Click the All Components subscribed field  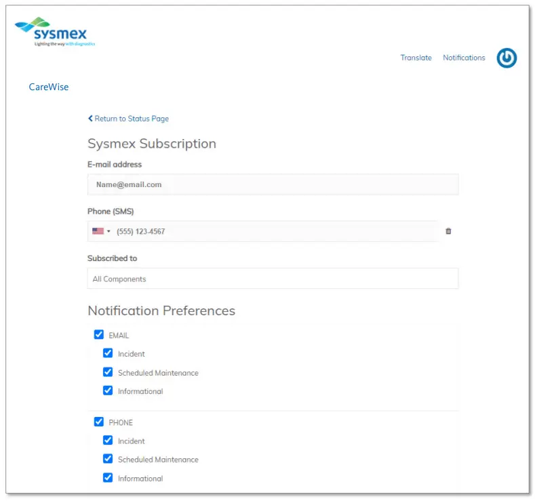(x=273, y=279)
